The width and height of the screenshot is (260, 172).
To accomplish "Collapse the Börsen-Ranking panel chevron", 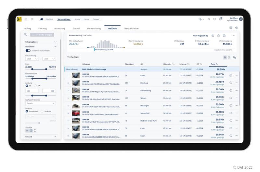I will [x=233, y=35].
